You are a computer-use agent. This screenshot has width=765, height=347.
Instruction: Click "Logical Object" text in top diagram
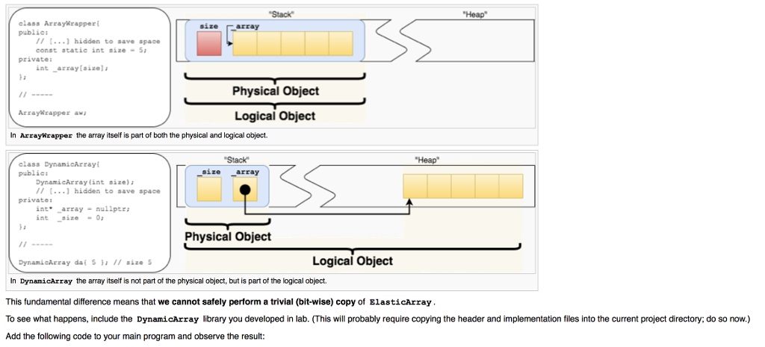click(x=275, y=116)
